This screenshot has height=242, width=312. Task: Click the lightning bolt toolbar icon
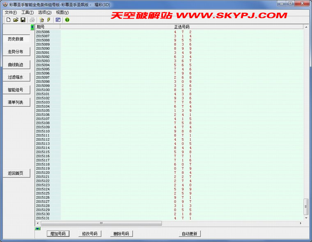[49, 20]
